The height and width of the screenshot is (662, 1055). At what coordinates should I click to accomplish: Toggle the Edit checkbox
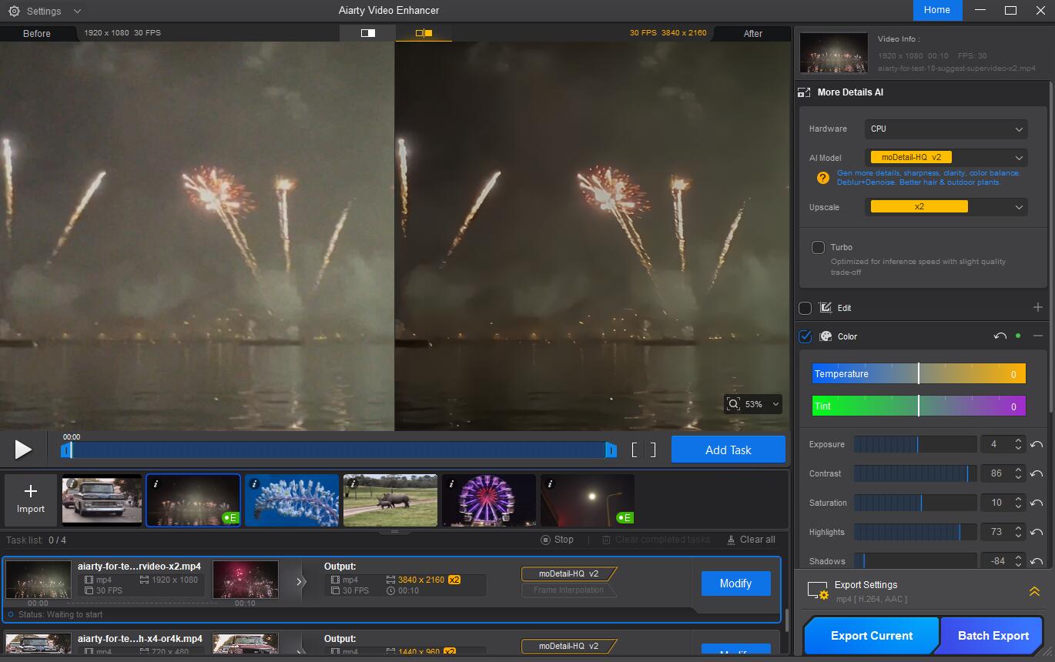coord(805,308)
